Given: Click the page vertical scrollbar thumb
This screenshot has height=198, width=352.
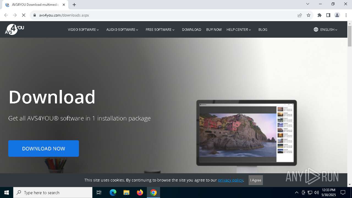Looking at the screenshot, I should (x=350, y=36).
